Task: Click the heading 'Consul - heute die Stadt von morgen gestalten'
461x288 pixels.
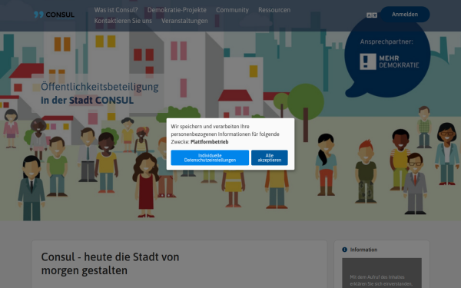Action: tap(110, 263)
